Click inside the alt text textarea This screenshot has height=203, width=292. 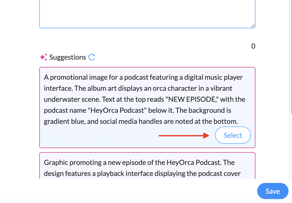(x=147, y=14)
